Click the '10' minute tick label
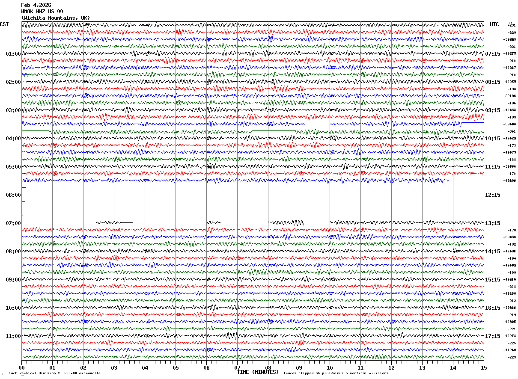The width and height of the screenshot is (518, 379). point(330,367)
